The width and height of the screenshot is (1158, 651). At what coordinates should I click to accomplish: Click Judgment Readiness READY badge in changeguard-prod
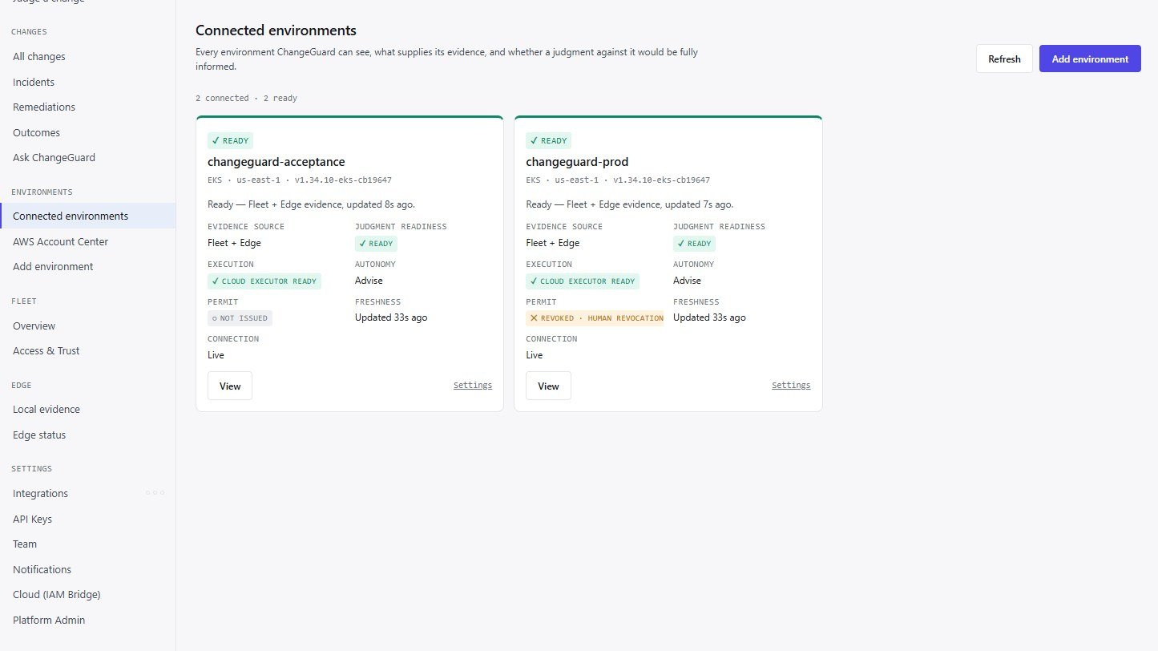[x=694, y=244]
